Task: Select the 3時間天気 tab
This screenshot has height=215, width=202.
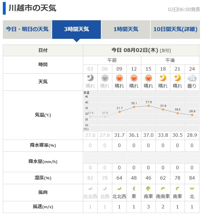Action: coord(76,29)
